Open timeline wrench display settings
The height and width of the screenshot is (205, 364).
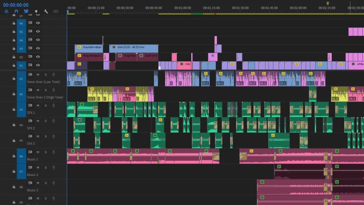point(46,11)
